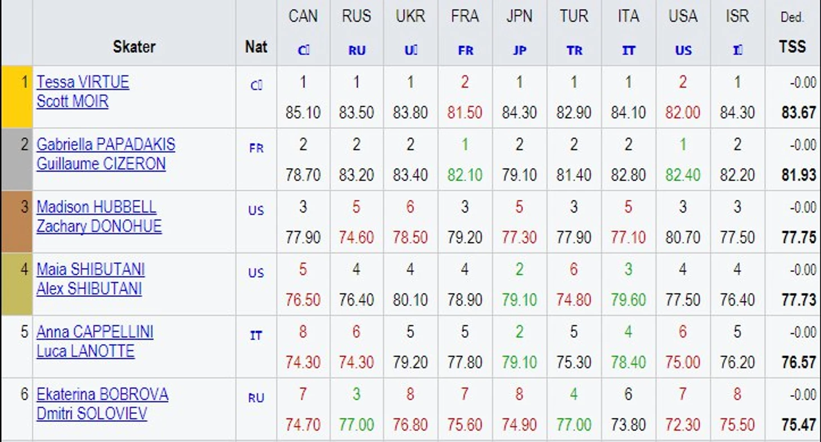Click the FR flag icon under FRA header
The height and width of the screenshot is (442, 821).
pyautogui.click(x=466, y=51)
